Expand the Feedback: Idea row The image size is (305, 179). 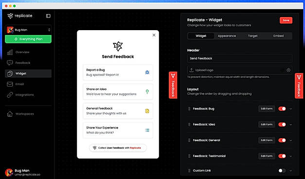point(290,125)
